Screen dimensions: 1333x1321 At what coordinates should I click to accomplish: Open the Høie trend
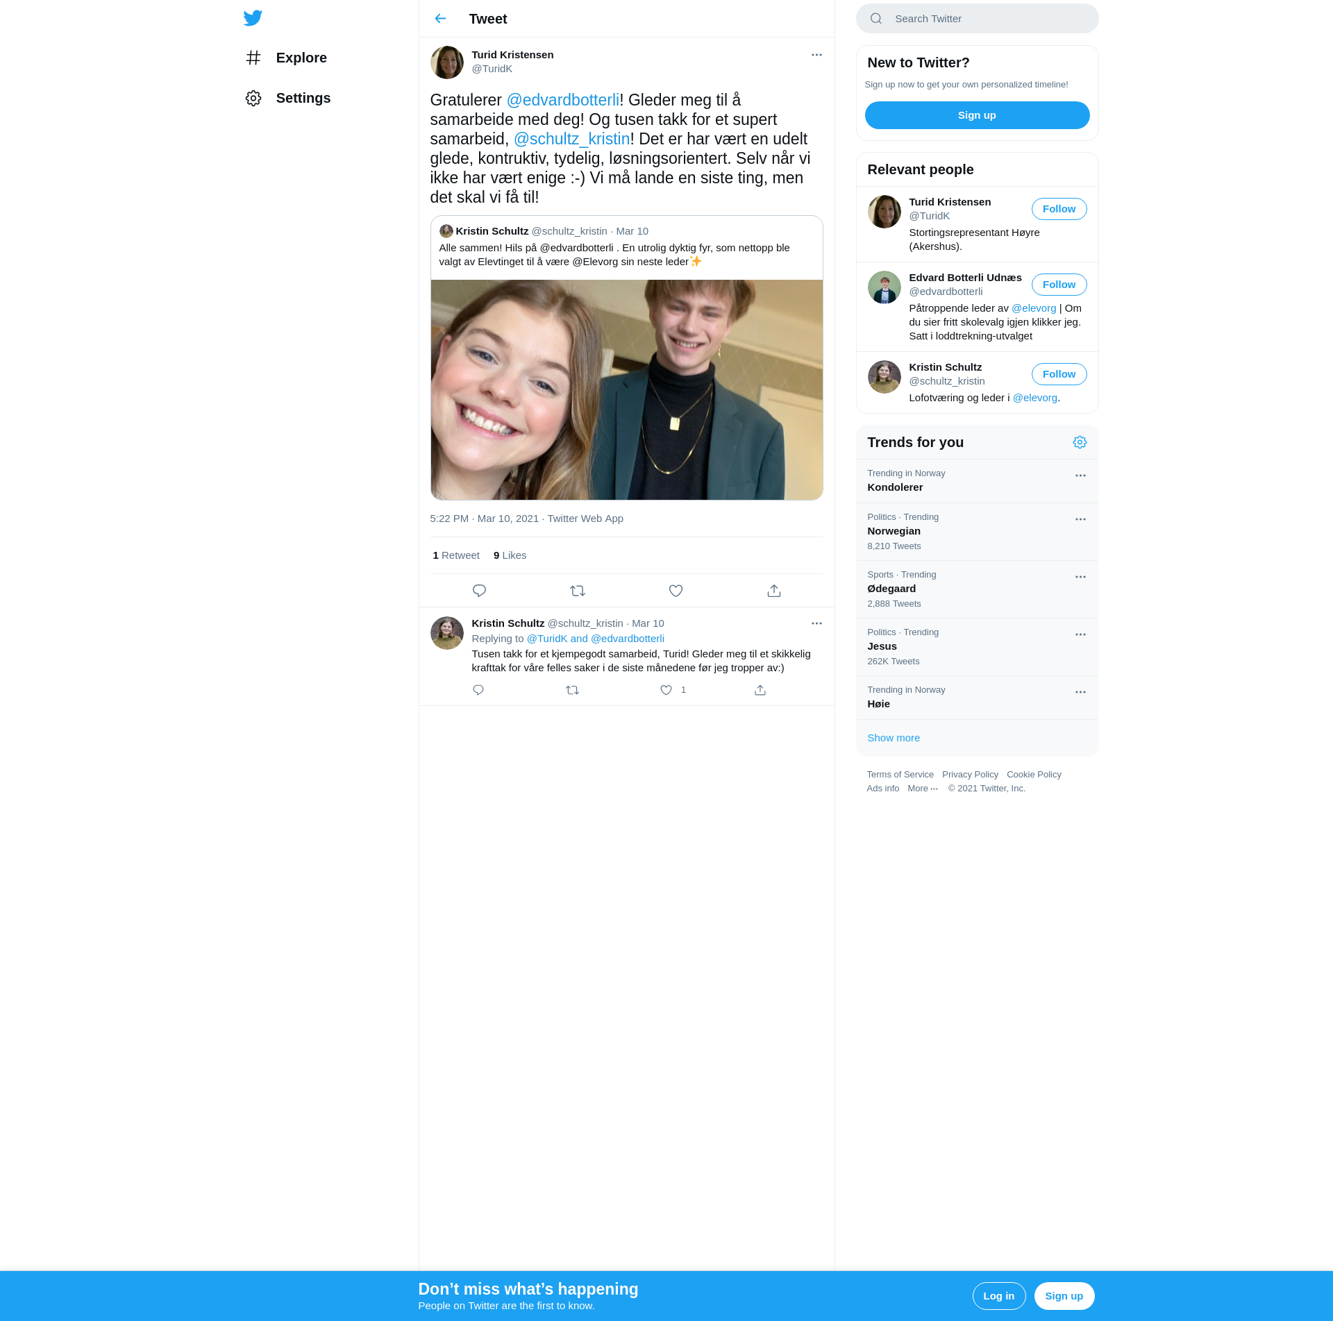pos(977,698)
